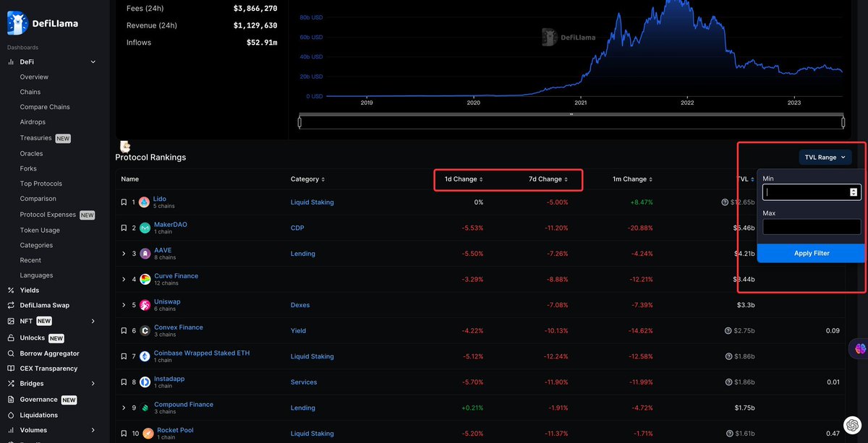Bookmark the MakerDAO protocol row
The height and width of the screenshot is (443, 868).
[124, 228]
